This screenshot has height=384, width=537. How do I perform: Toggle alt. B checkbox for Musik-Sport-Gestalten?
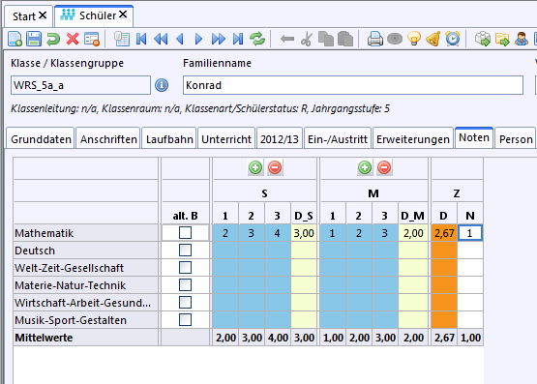[185, 319]
